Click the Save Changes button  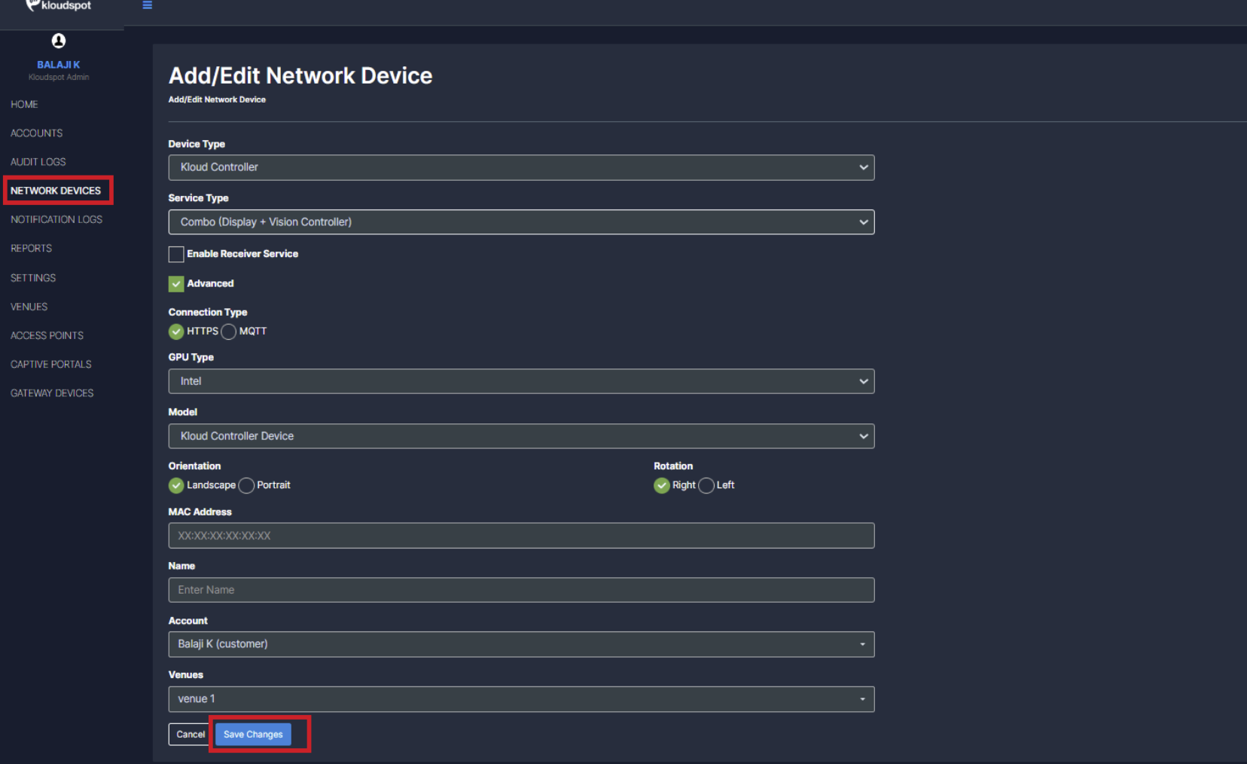(x=253, y=735)
